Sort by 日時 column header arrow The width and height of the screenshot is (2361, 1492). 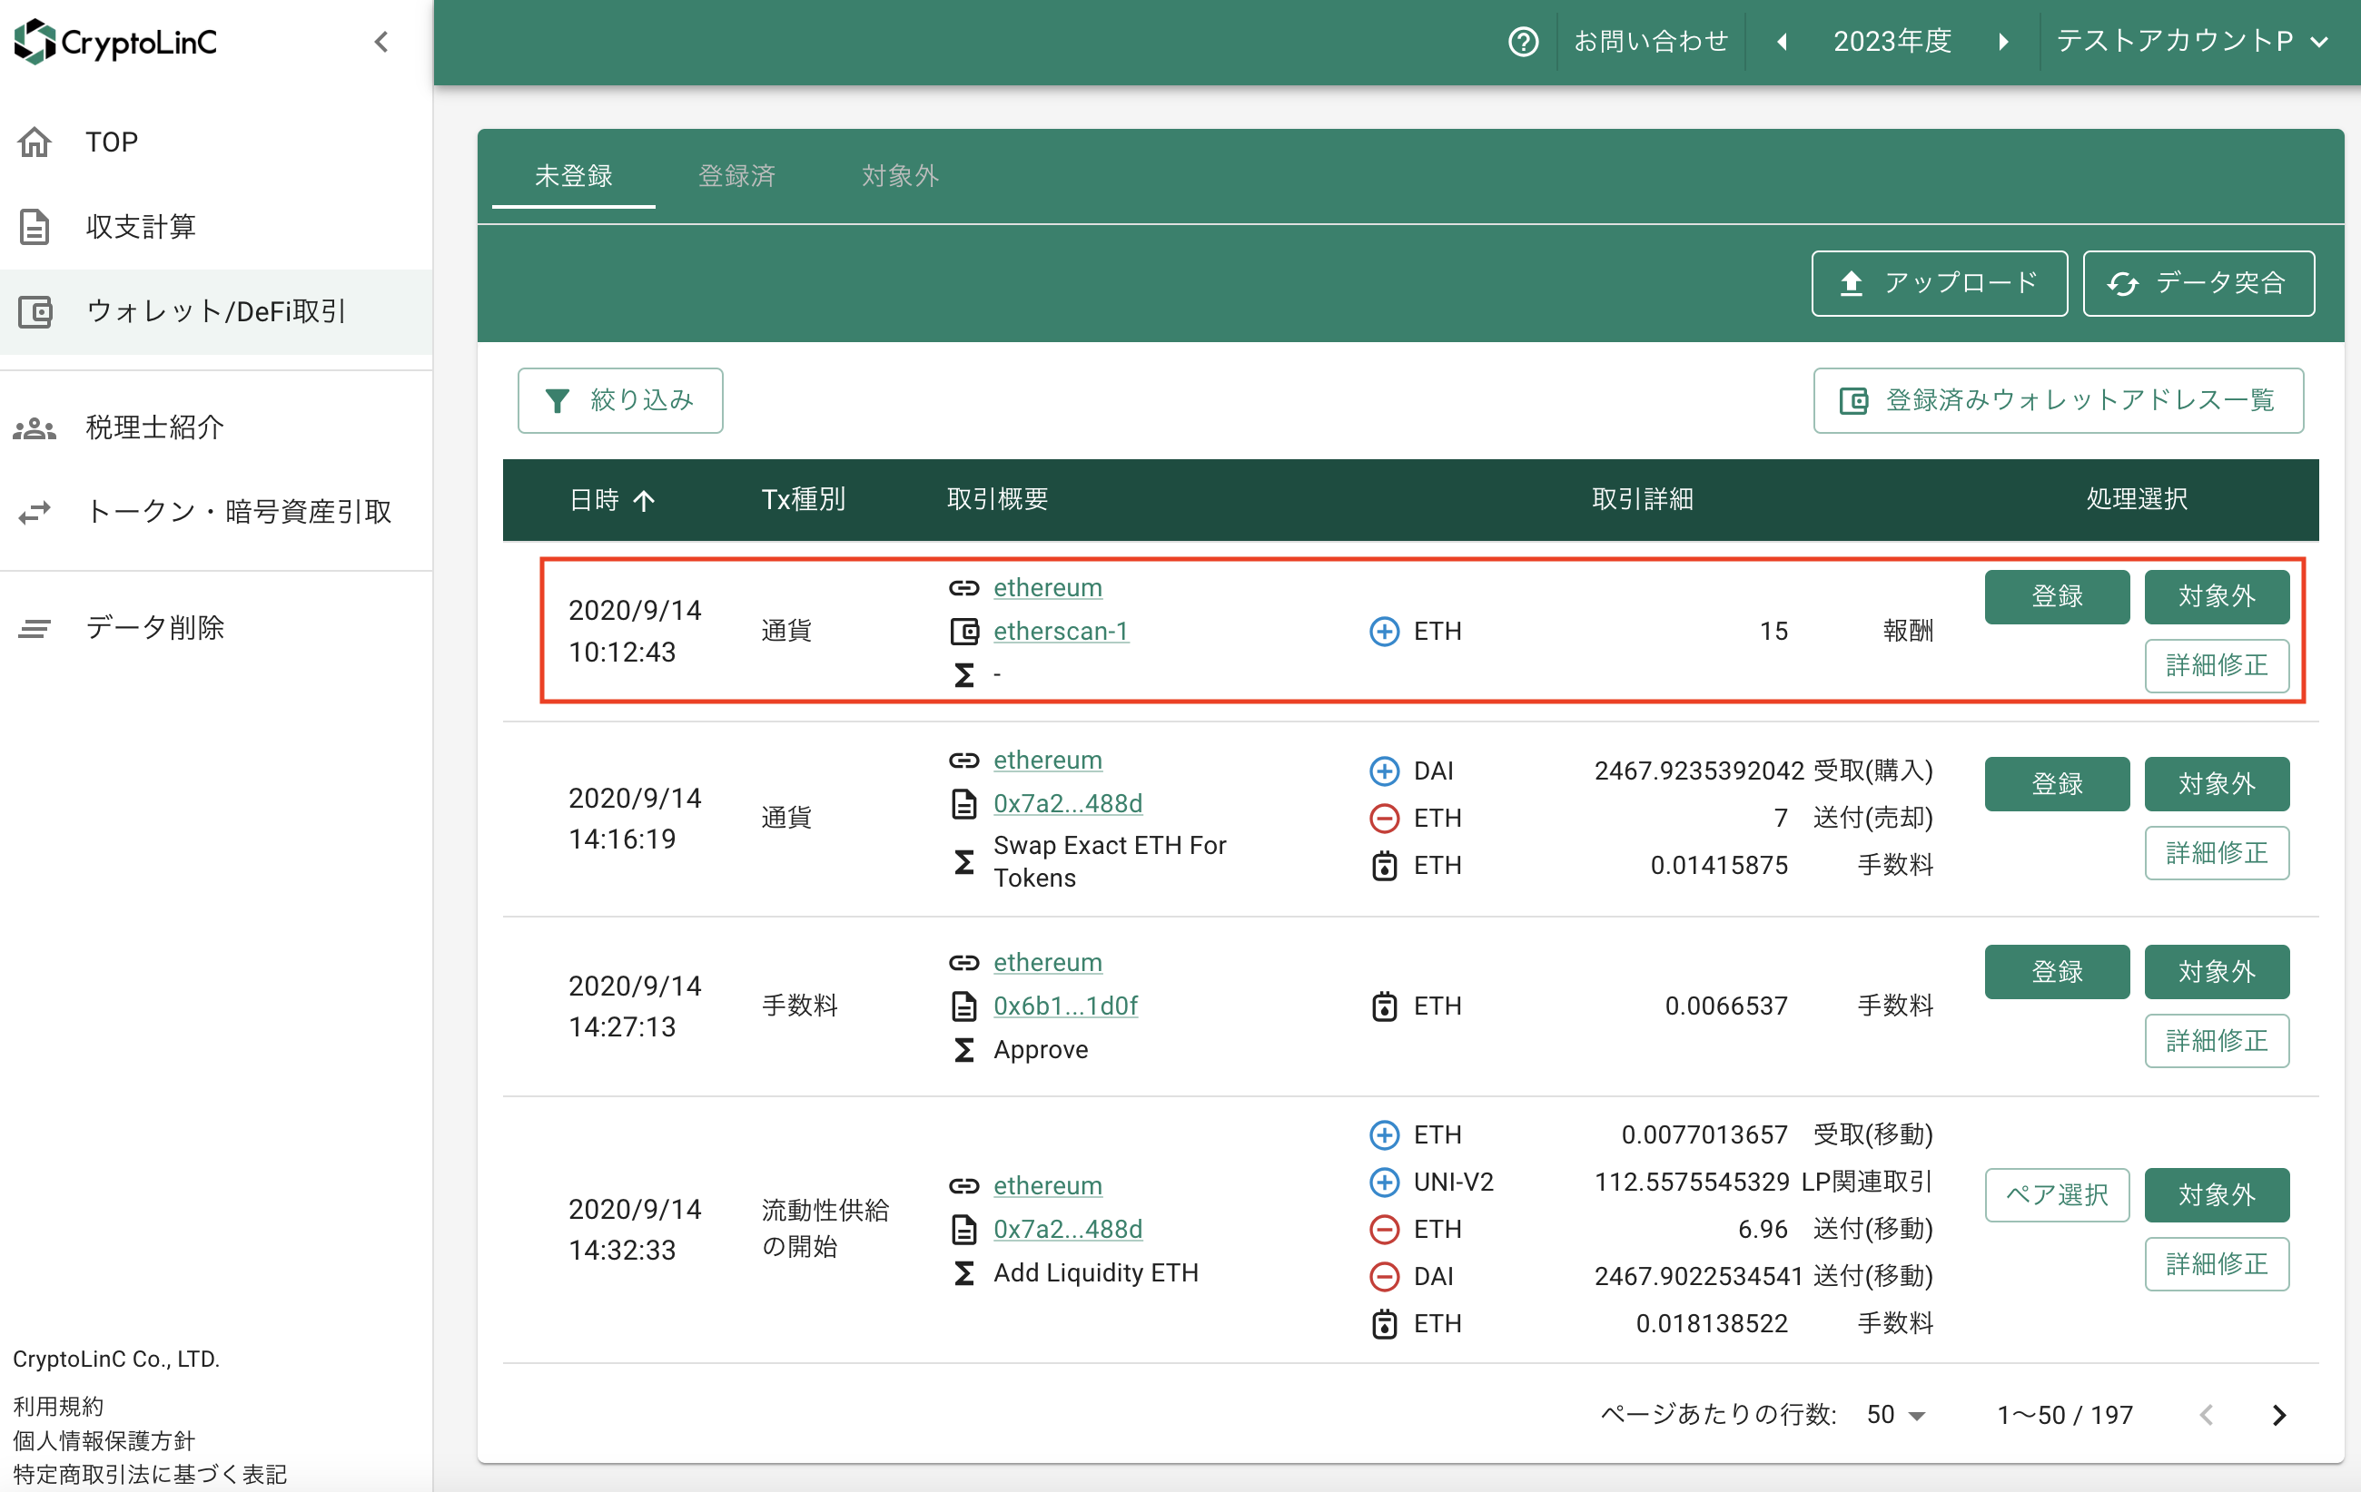click(644, 501)
